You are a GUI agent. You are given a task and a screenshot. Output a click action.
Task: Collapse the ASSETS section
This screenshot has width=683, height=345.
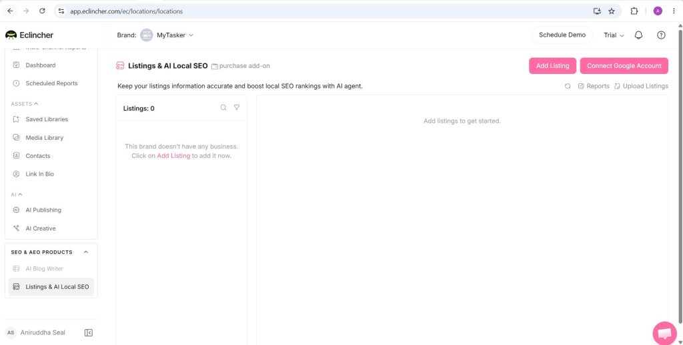(x=25, y=104)
